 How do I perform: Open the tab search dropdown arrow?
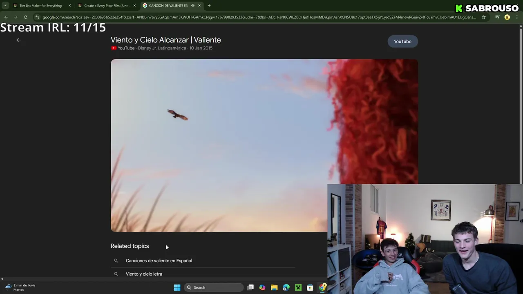pyautogui.click(x=5, y=6)
